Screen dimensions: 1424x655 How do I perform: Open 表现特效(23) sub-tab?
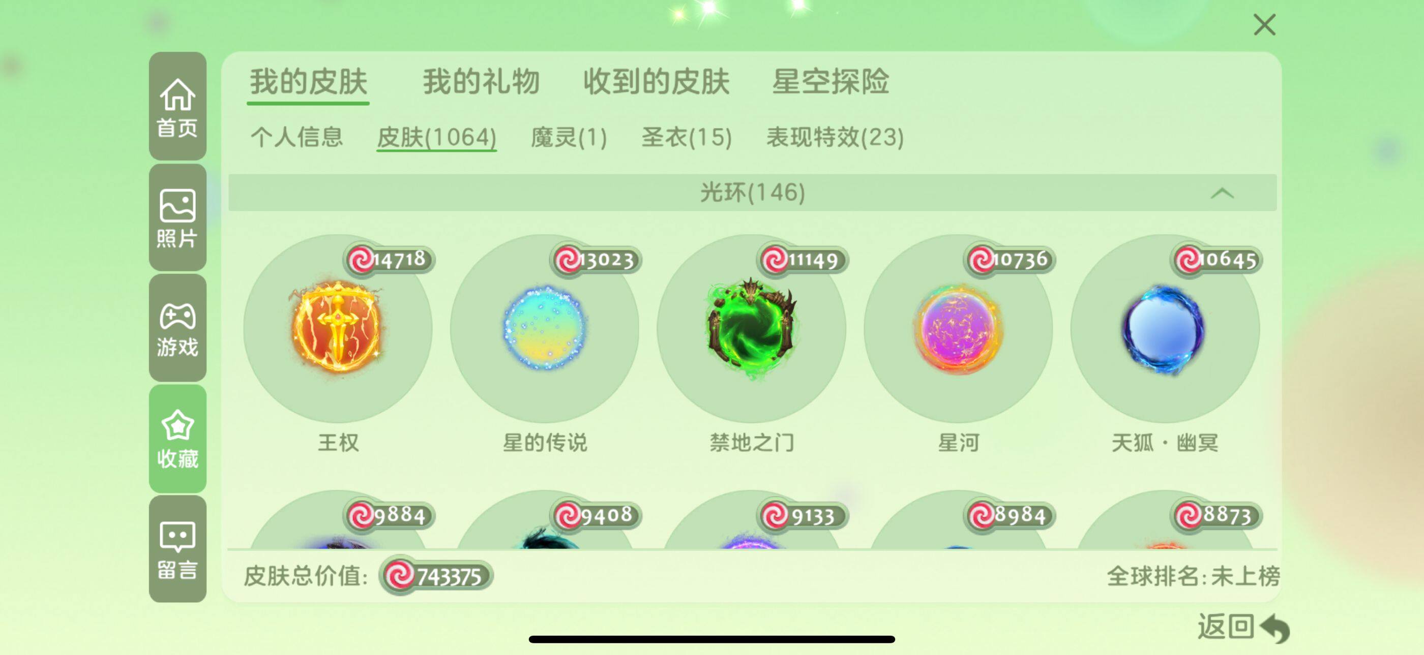(835, 137)
